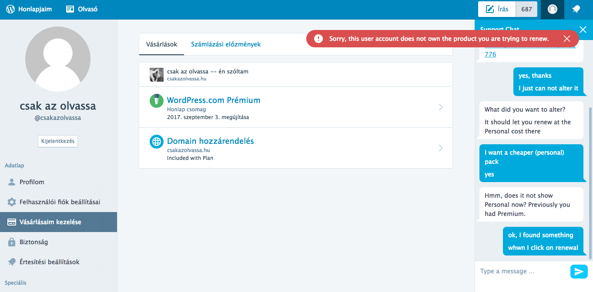Switch to Számlázási előzmények tab
Viewport: 593px width, 292px height.
pos(226,44)
